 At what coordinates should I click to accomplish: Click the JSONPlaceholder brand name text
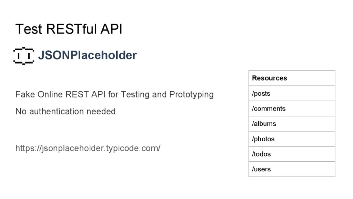point(87,55)
